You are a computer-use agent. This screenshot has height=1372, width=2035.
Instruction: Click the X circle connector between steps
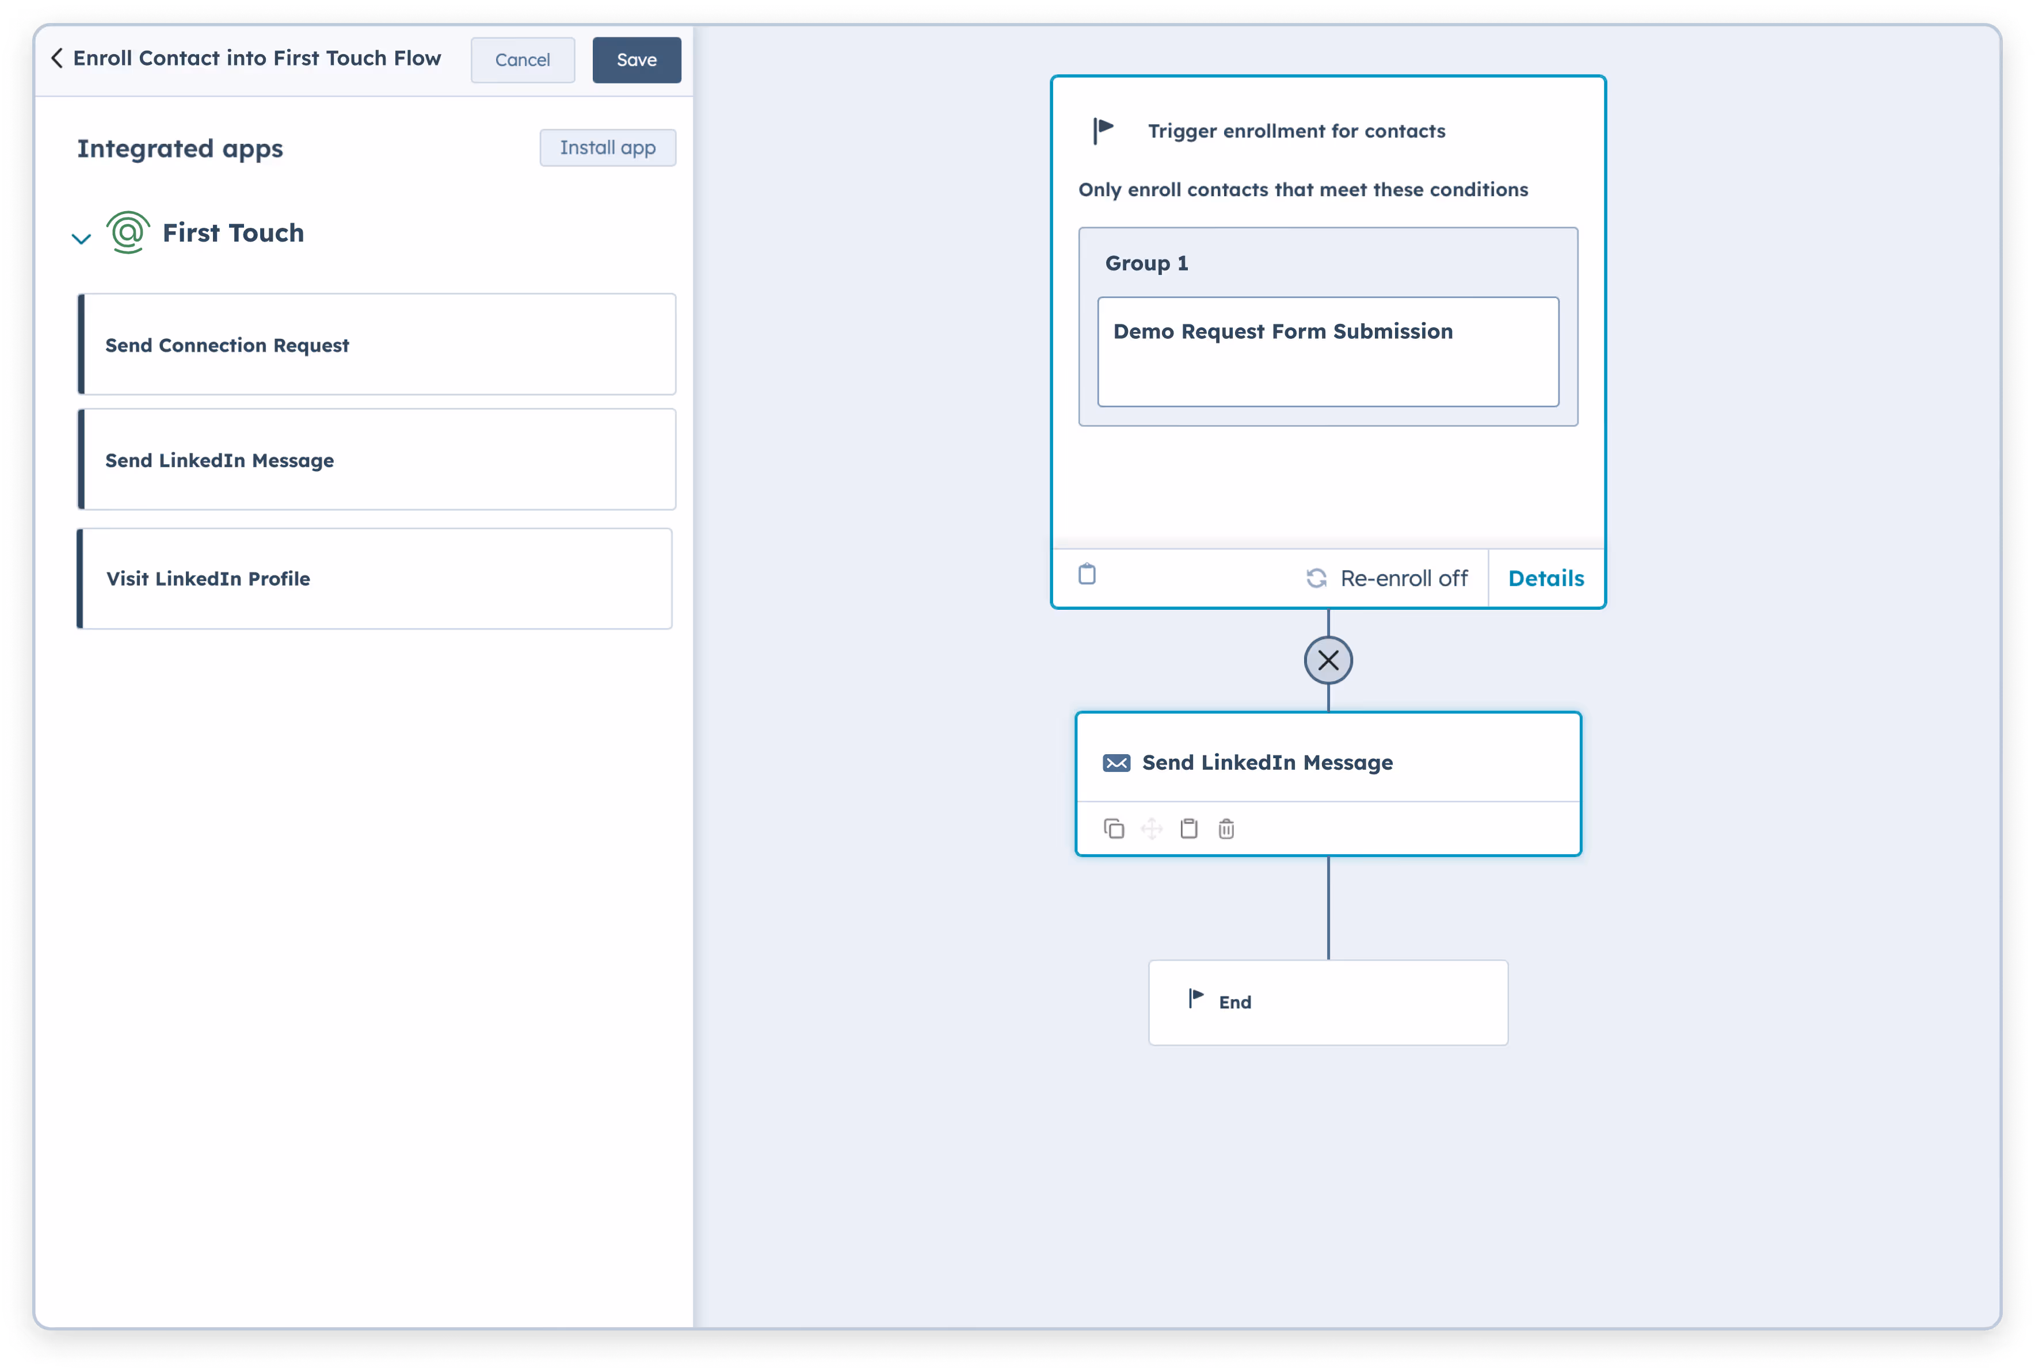click(x=1328, y=660)
